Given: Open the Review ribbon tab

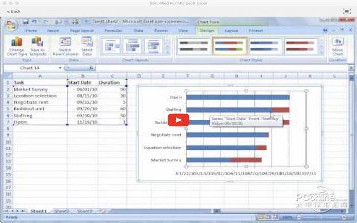Looking at the screenshot, I should pos(161,30).
